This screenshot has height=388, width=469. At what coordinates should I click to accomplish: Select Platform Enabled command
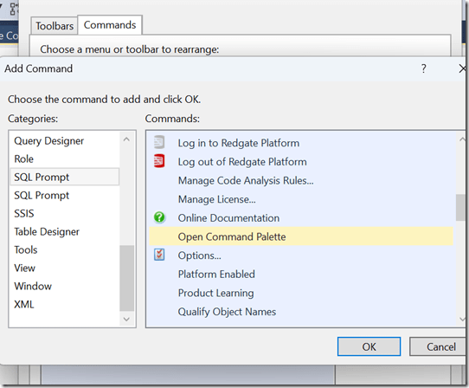pos(301,275)
